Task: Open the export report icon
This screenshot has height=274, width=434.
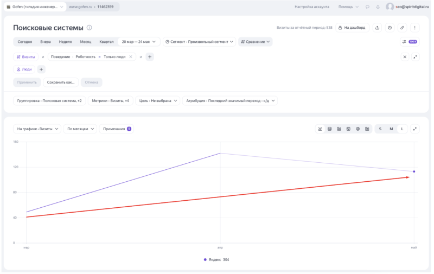Action: coord(377,28)
